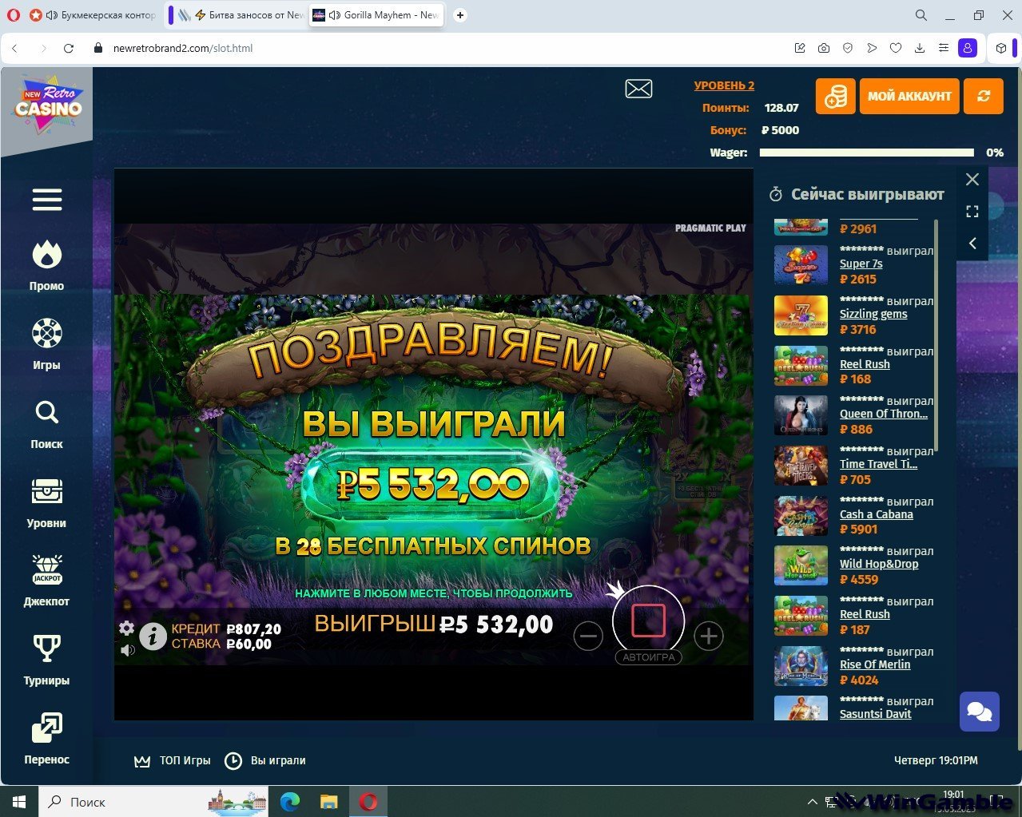Click the МОЙ АККАУНТ button
Image resolution: width=1022 pixels, height=817 pixels.
point(909,97)
